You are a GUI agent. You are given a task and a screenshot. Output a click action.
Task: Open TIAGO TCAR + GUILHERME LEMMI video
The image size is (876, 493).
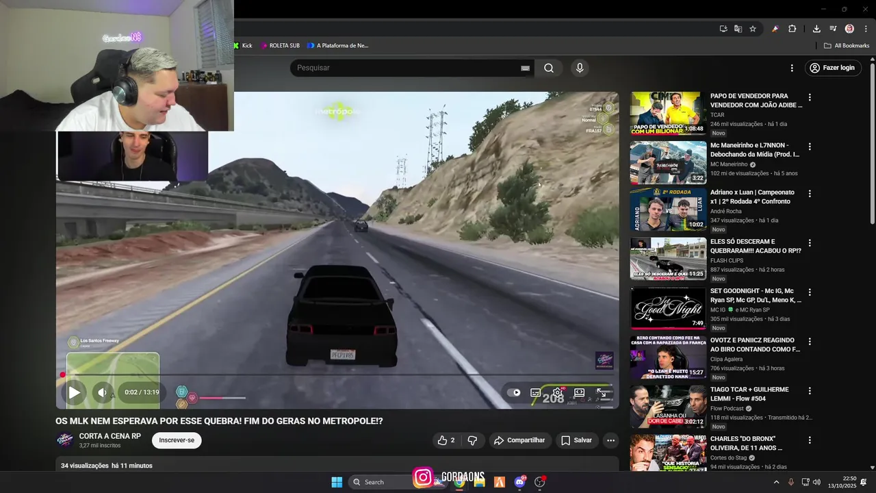click(x=749, y=394)
